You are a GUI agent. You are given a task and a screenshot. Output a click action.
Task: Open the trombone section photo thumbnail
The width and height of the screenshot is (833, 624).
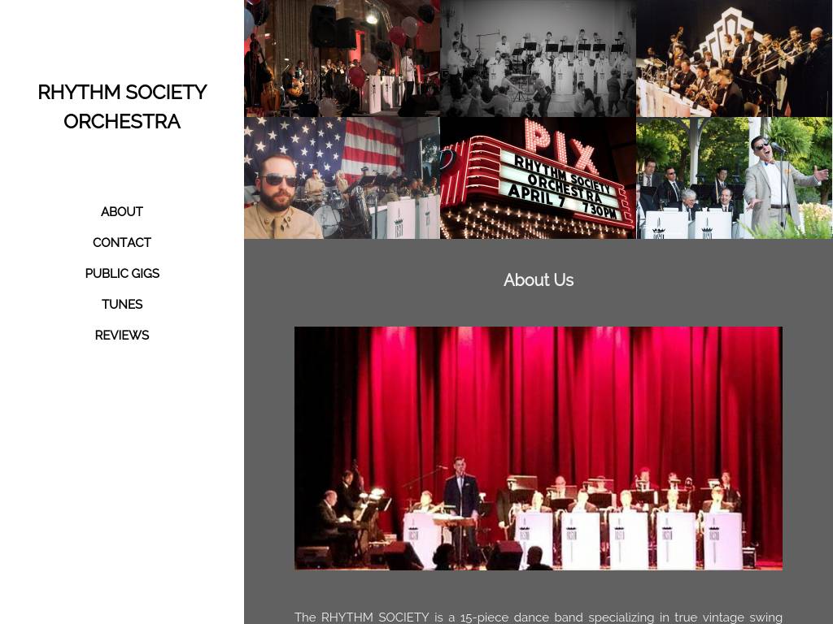(x=735, y=58)
